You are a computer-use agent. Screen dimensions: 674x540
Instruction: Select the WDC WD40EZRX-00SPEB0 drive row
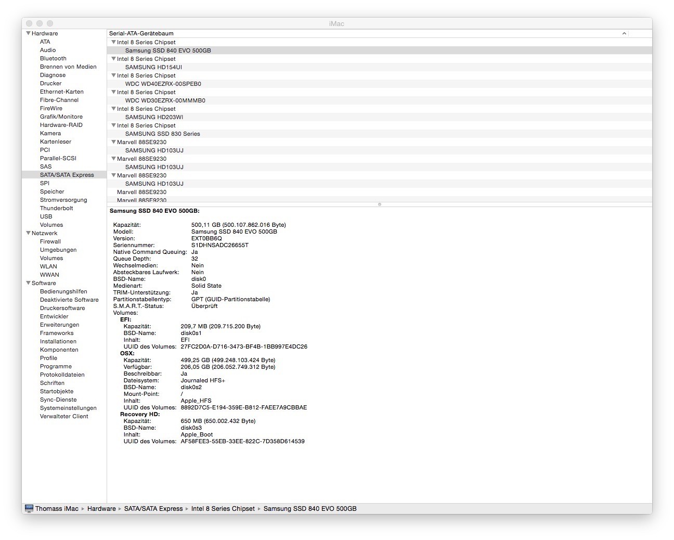pos(380,84)
